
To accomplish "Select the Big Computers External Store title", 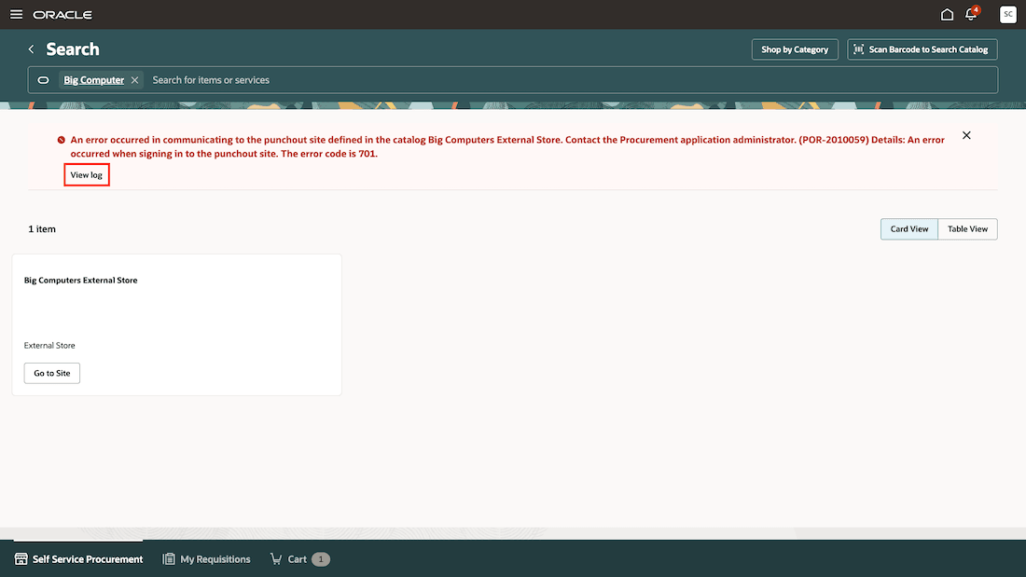I will (x=80, y=280).
